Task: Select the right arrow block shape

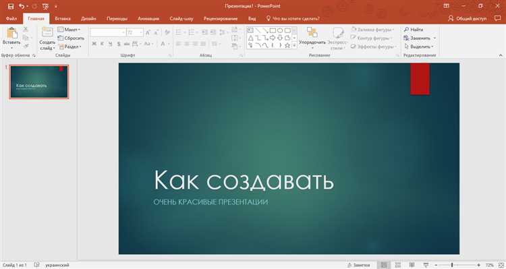Action: 273,38
